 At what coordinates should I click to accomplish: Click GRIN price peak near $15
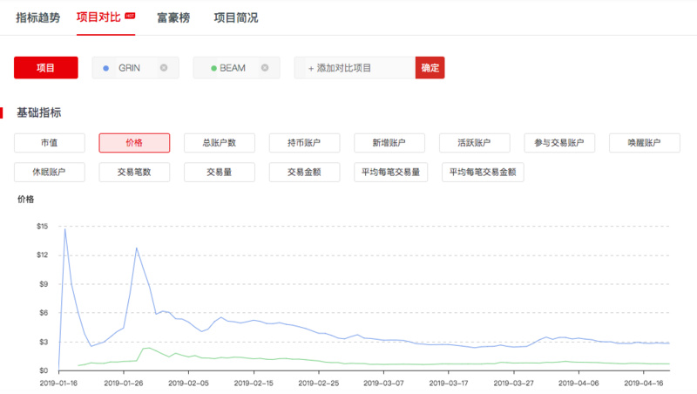[65, 229]
